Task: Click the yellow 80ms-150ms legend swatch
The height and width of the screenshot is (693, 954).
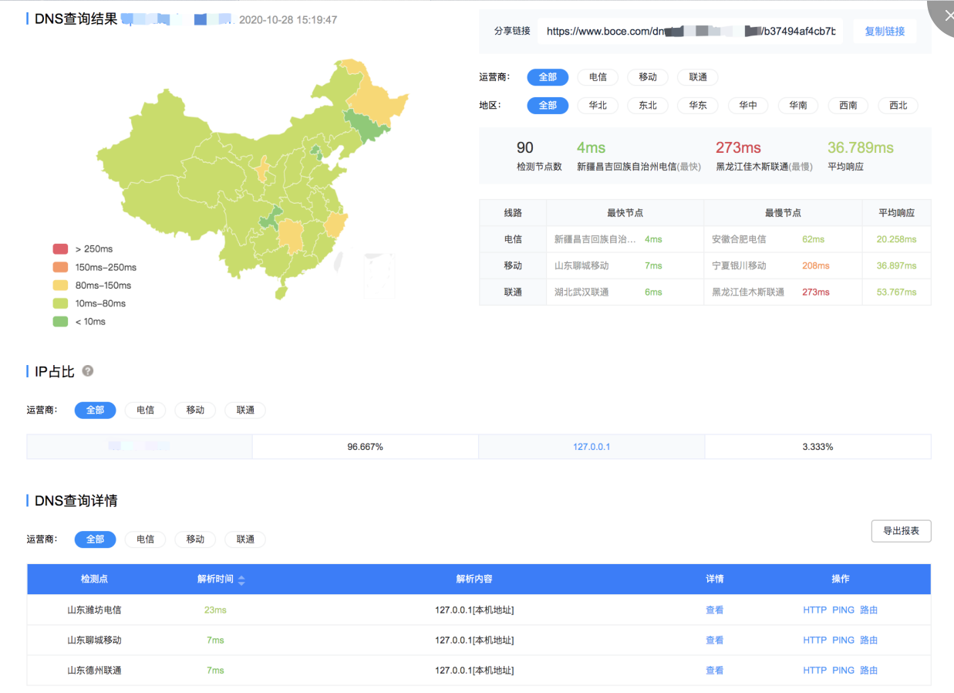Action: (x=60, y=286)
